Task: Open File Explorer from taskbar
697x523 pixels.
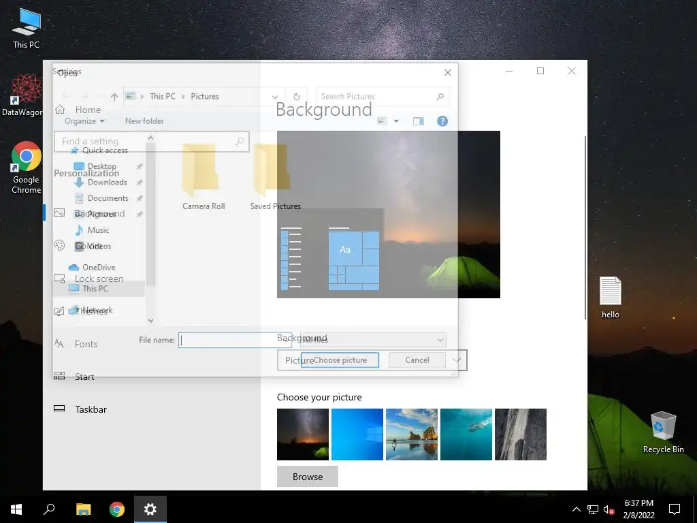Action: (83, 509)
